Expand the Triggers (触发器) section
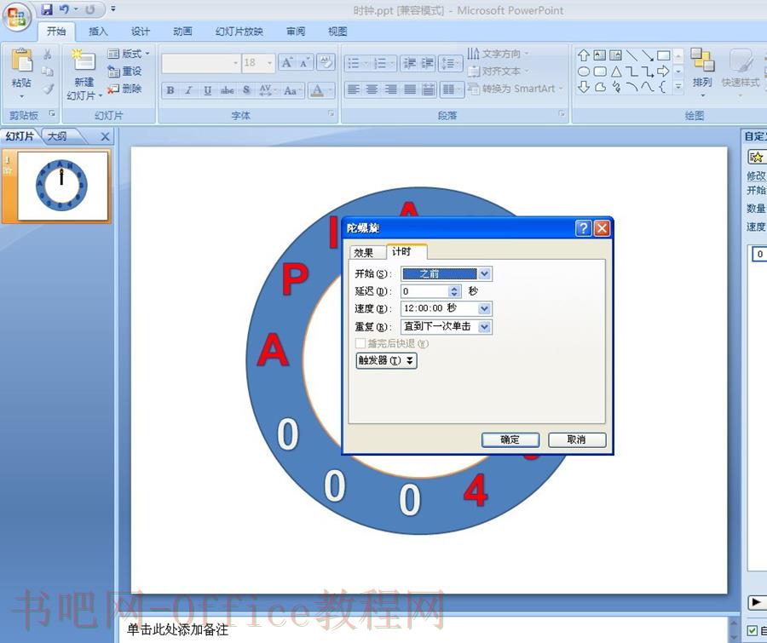The height and width of the screenshot is (643, 767). click(386, 361)
